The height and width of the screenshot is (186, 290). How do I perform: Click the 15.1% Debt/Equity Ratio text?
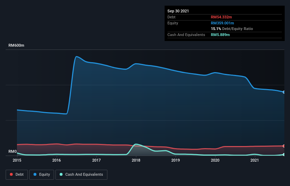232,29
